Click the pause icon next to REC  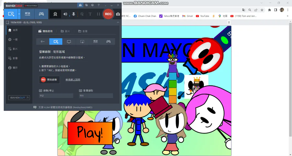tap(98, 14)
